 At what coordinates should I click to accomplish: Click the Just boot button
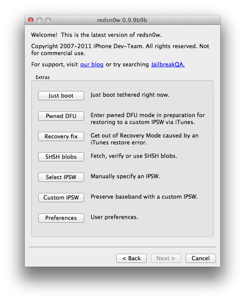(x=61, y=95)
